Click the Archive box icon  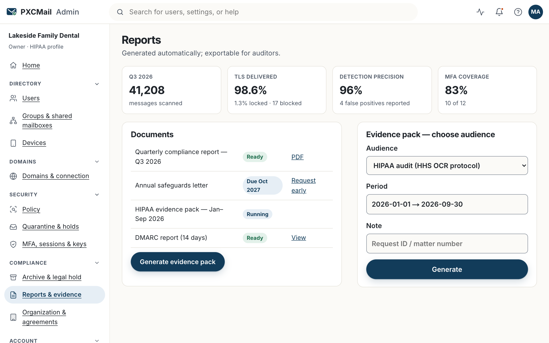[x=13, y=277]
